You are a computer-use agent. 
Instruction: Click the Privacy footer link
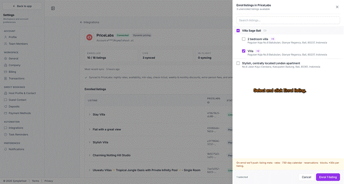pyautogui.click(x=48, y=181)
